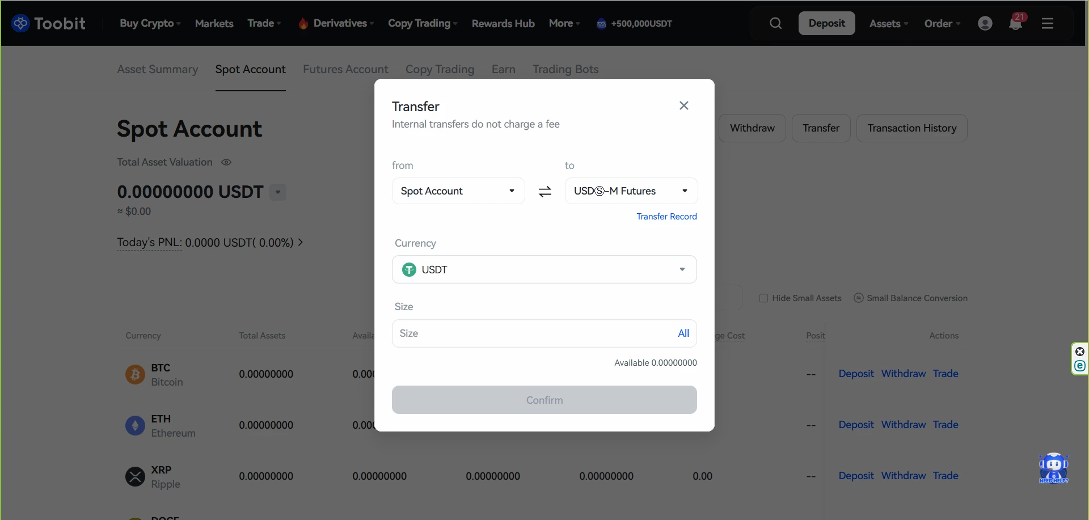Open the search magnifier icon
The image size is (1089, 520).
(775, 23)
